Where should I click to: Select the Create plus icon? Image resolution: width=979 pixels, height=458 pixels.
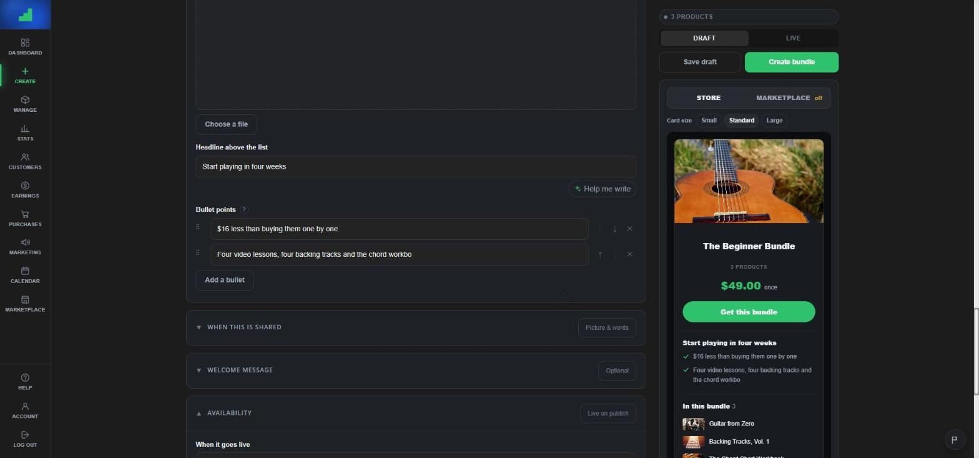[x=25, y=71]
